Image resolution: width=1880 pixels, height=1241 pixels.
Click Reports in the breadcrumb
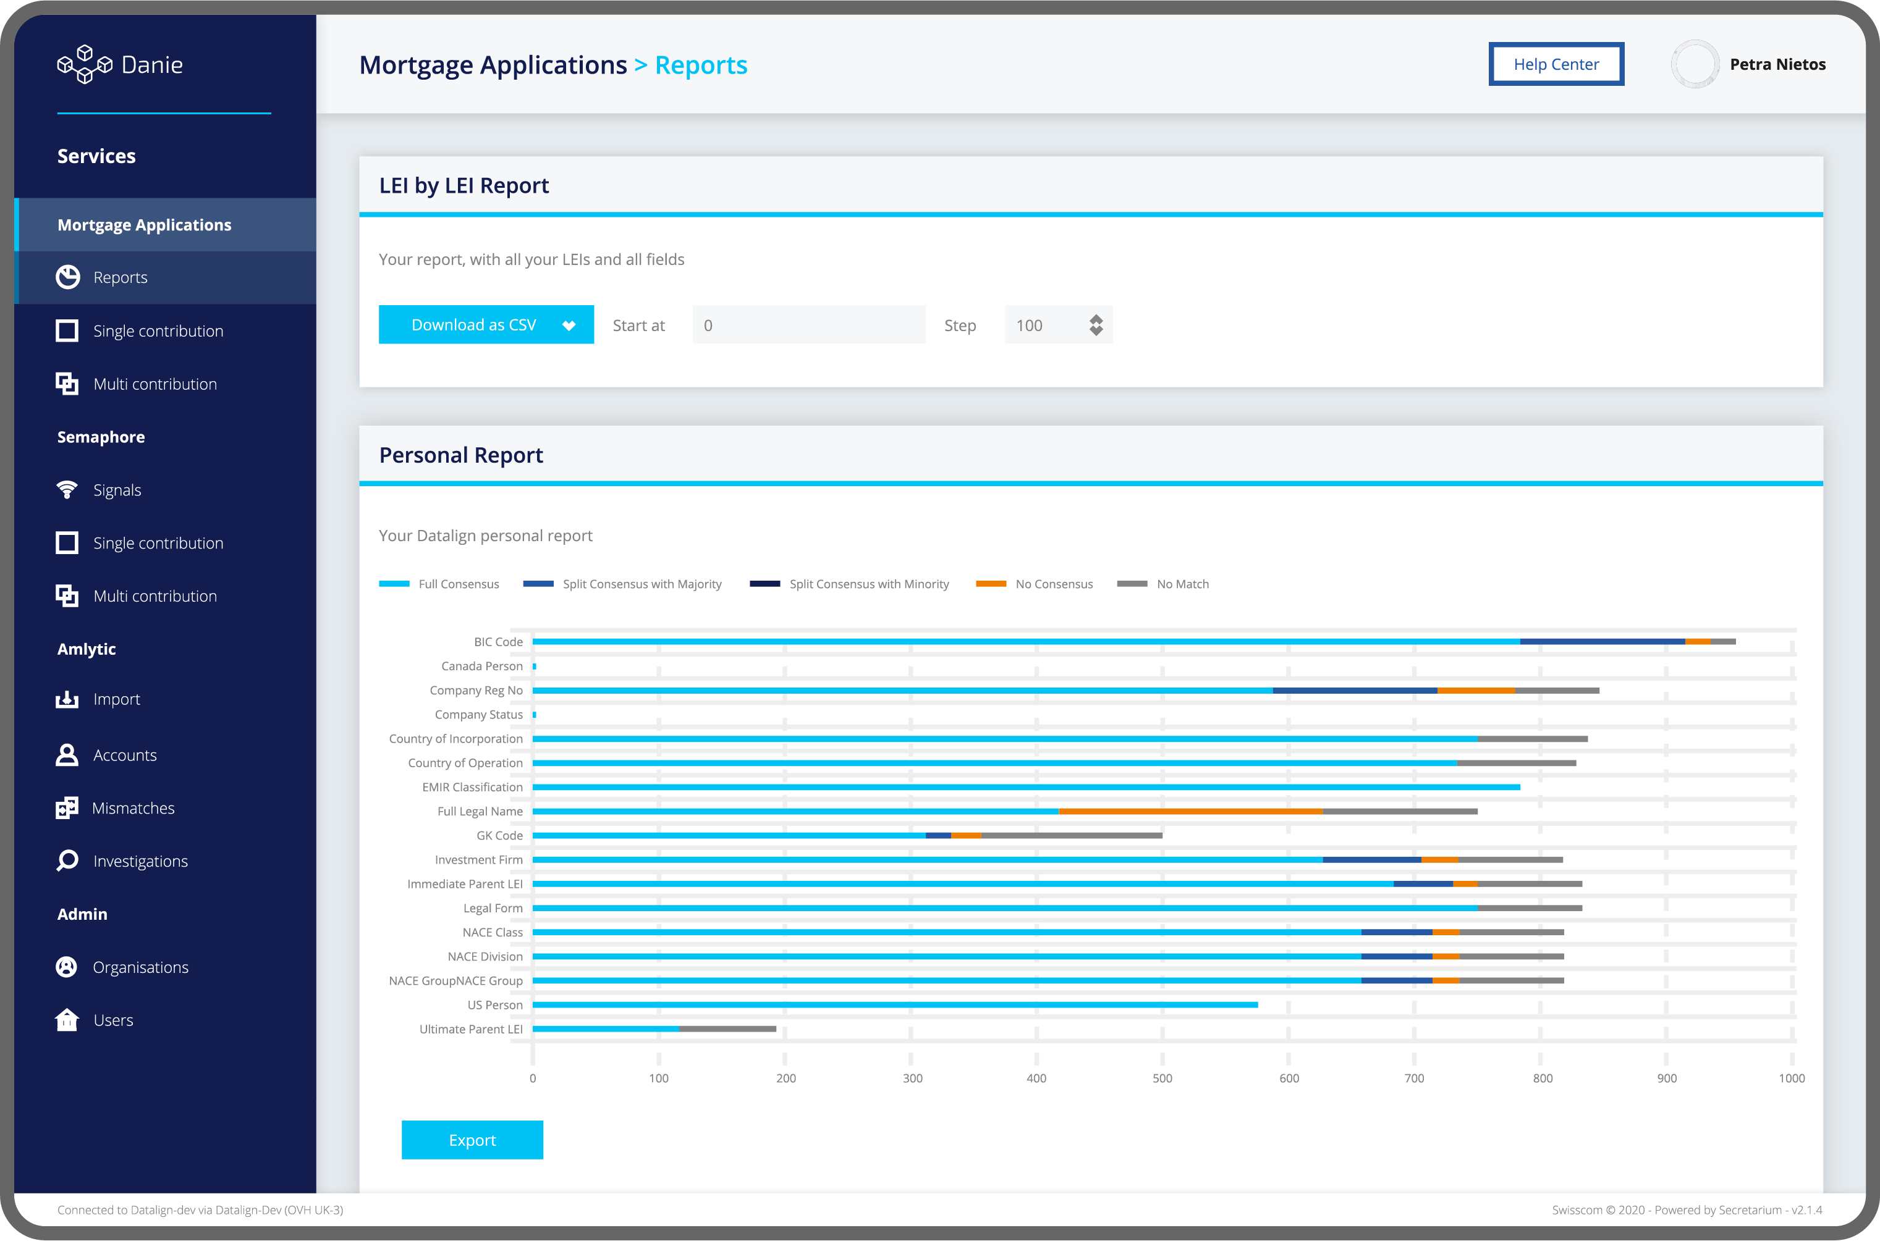click(701, 65)
